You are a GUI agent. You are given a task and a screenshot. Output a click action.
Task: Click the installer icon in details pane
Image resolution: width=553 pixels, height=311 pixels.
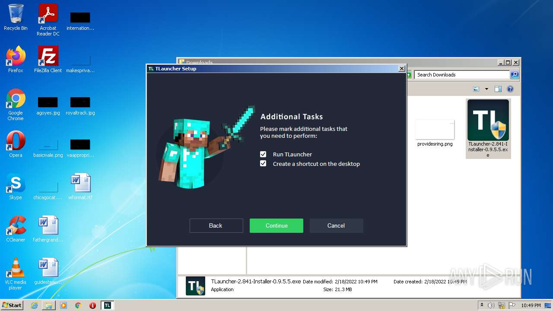[195, 286]
